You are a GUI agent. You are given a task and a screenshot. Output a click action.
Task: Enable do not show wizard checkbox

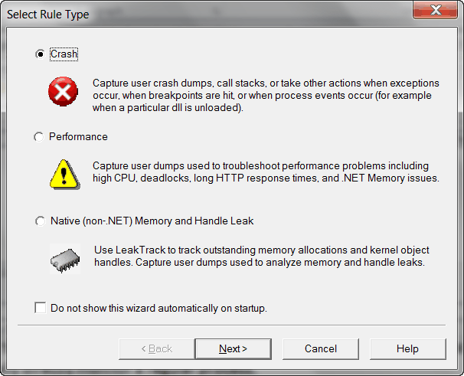[41, 308]
